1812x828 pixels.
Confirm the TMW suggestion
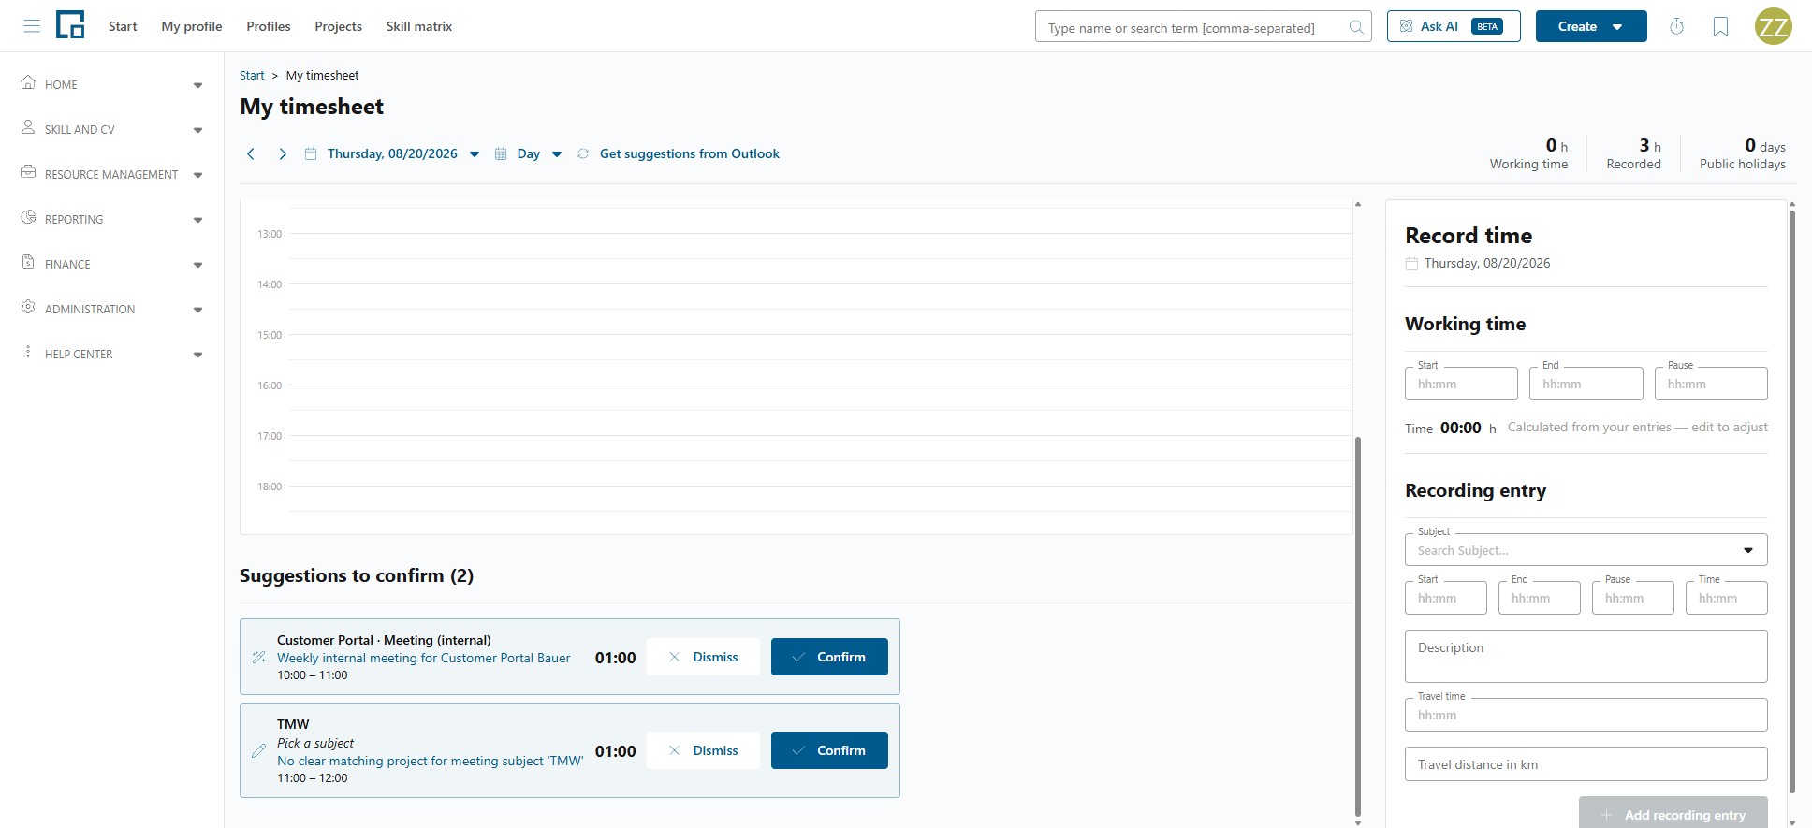click(x=829, y=750)
